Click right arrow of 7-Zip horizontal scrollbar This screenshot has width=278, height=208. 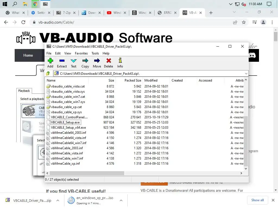(241, 173)
